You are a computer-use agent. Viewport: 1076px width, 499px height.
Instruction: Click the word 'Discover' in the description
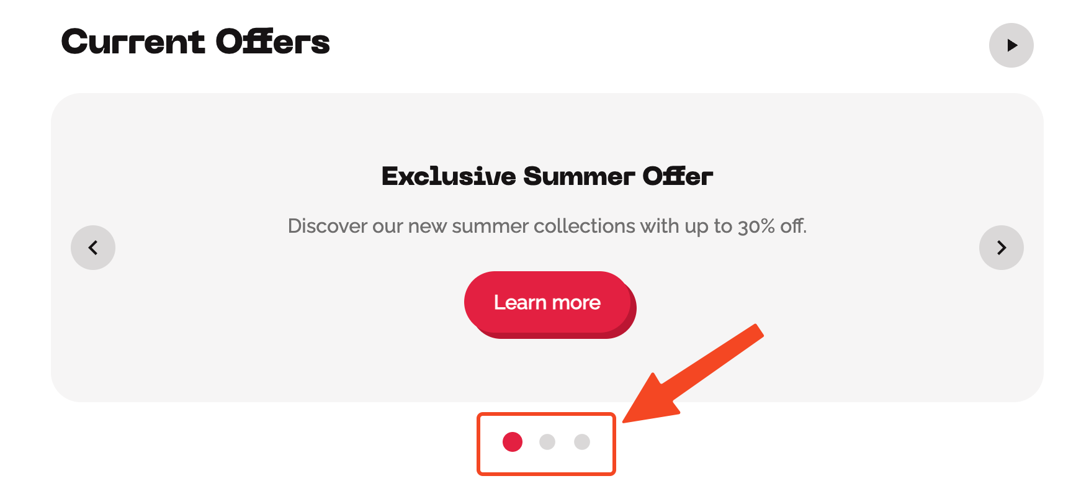click(x=328, y=226)
